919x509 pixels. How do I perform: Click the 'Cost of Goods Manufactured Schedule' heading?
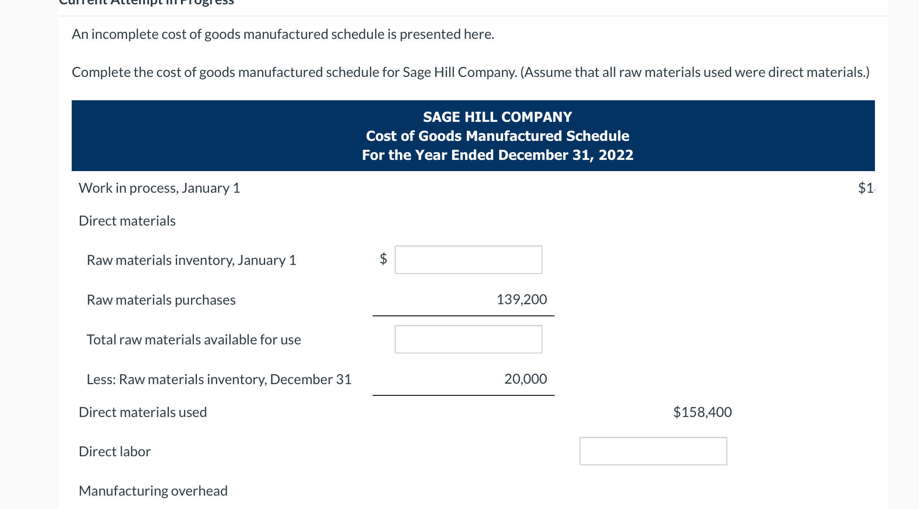(498, 136)
